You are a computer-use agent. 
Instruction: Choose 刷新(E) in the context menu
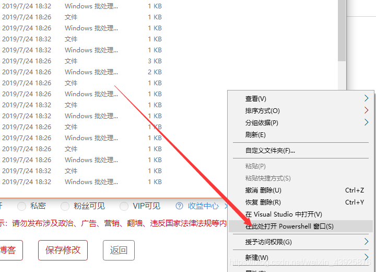(300, 135)
